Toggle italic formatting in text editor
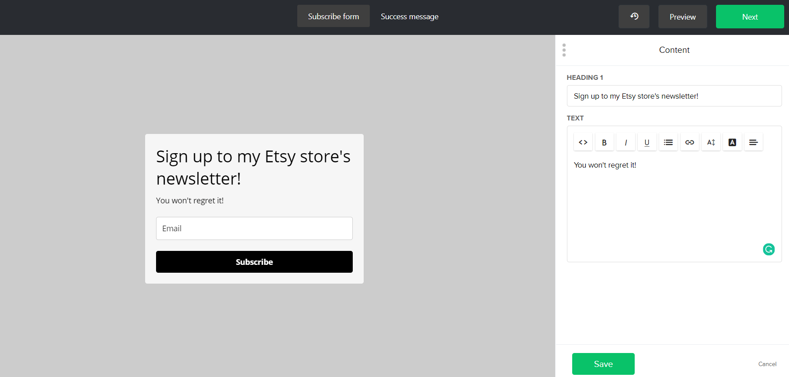This screenshot has width=789, height=377. pos(626,142)
